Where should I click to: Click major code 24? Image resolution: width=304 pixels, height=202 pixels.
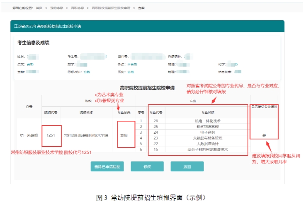tap(156, 132)
